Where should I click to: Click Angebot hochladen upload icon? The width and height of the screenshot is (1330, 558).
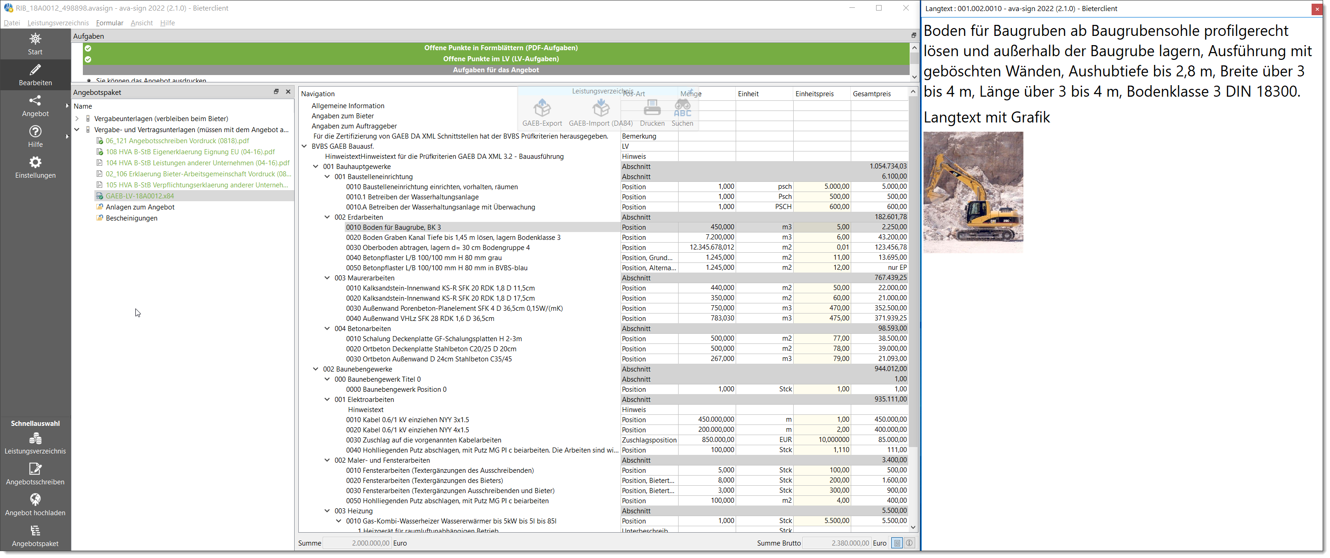click(x=35, y=500)
